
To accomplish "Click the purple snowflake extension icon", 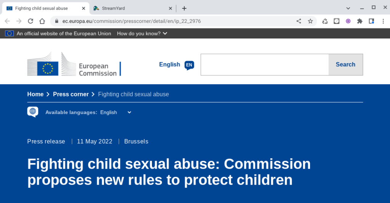I will tap(348, 21).
